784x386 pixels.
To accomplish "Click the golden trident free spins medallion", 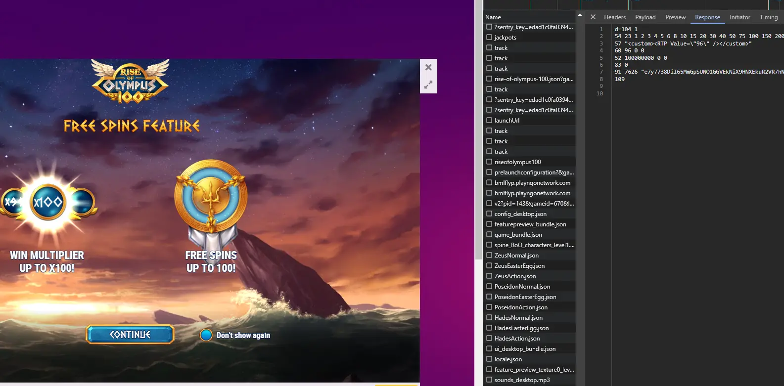I will 211,196.
